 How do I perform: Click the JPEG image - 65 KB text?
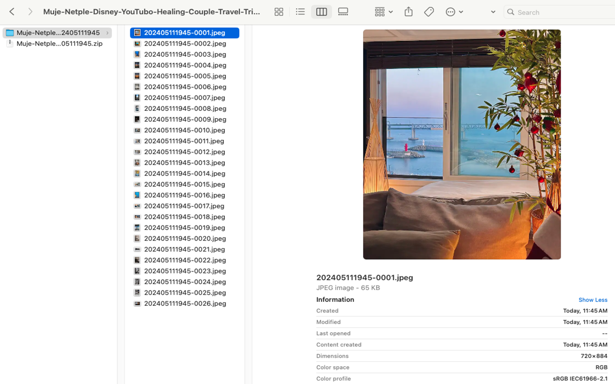coord(348,288)
